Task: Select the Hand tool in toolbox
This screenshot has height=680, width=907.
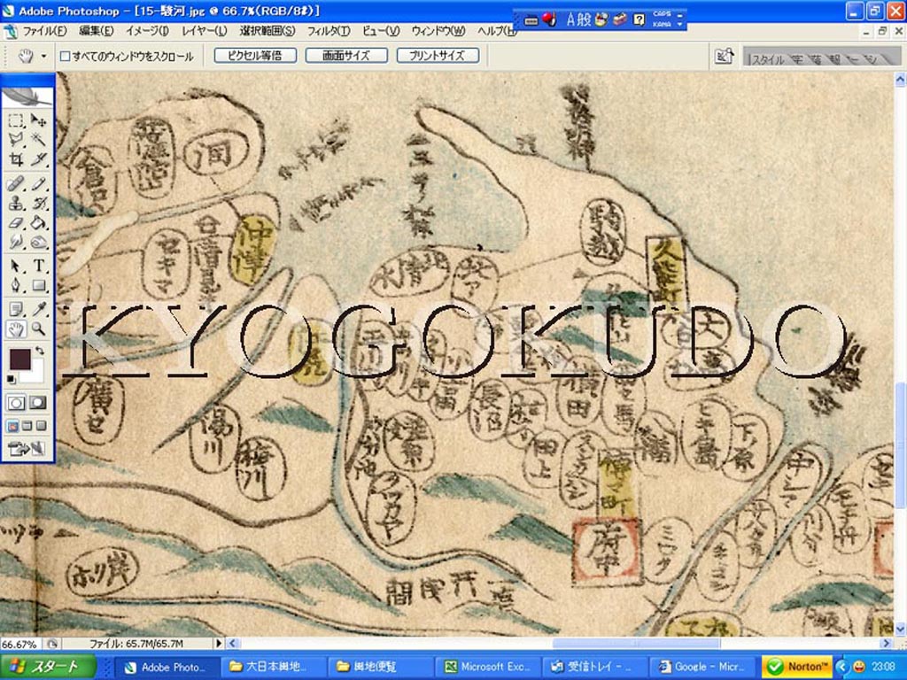Action: point(16,329)
